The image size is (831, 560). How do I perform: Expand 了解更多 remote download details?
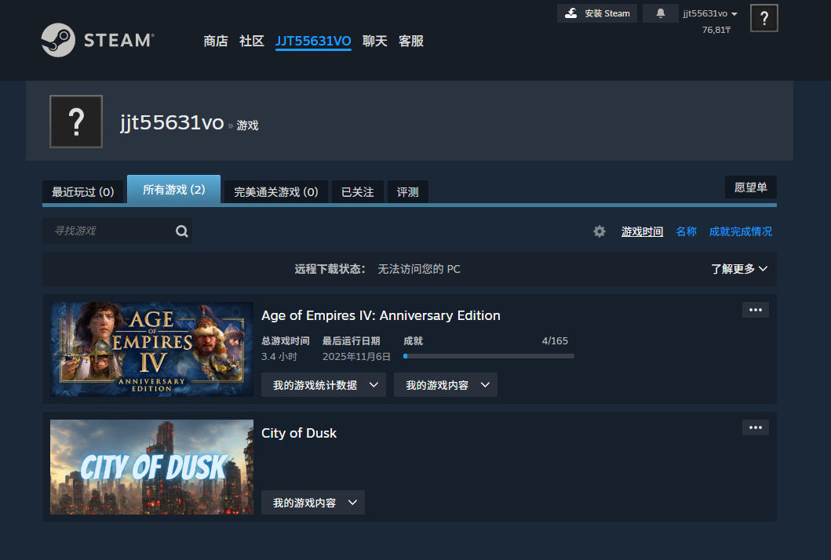tap(738, 269)
